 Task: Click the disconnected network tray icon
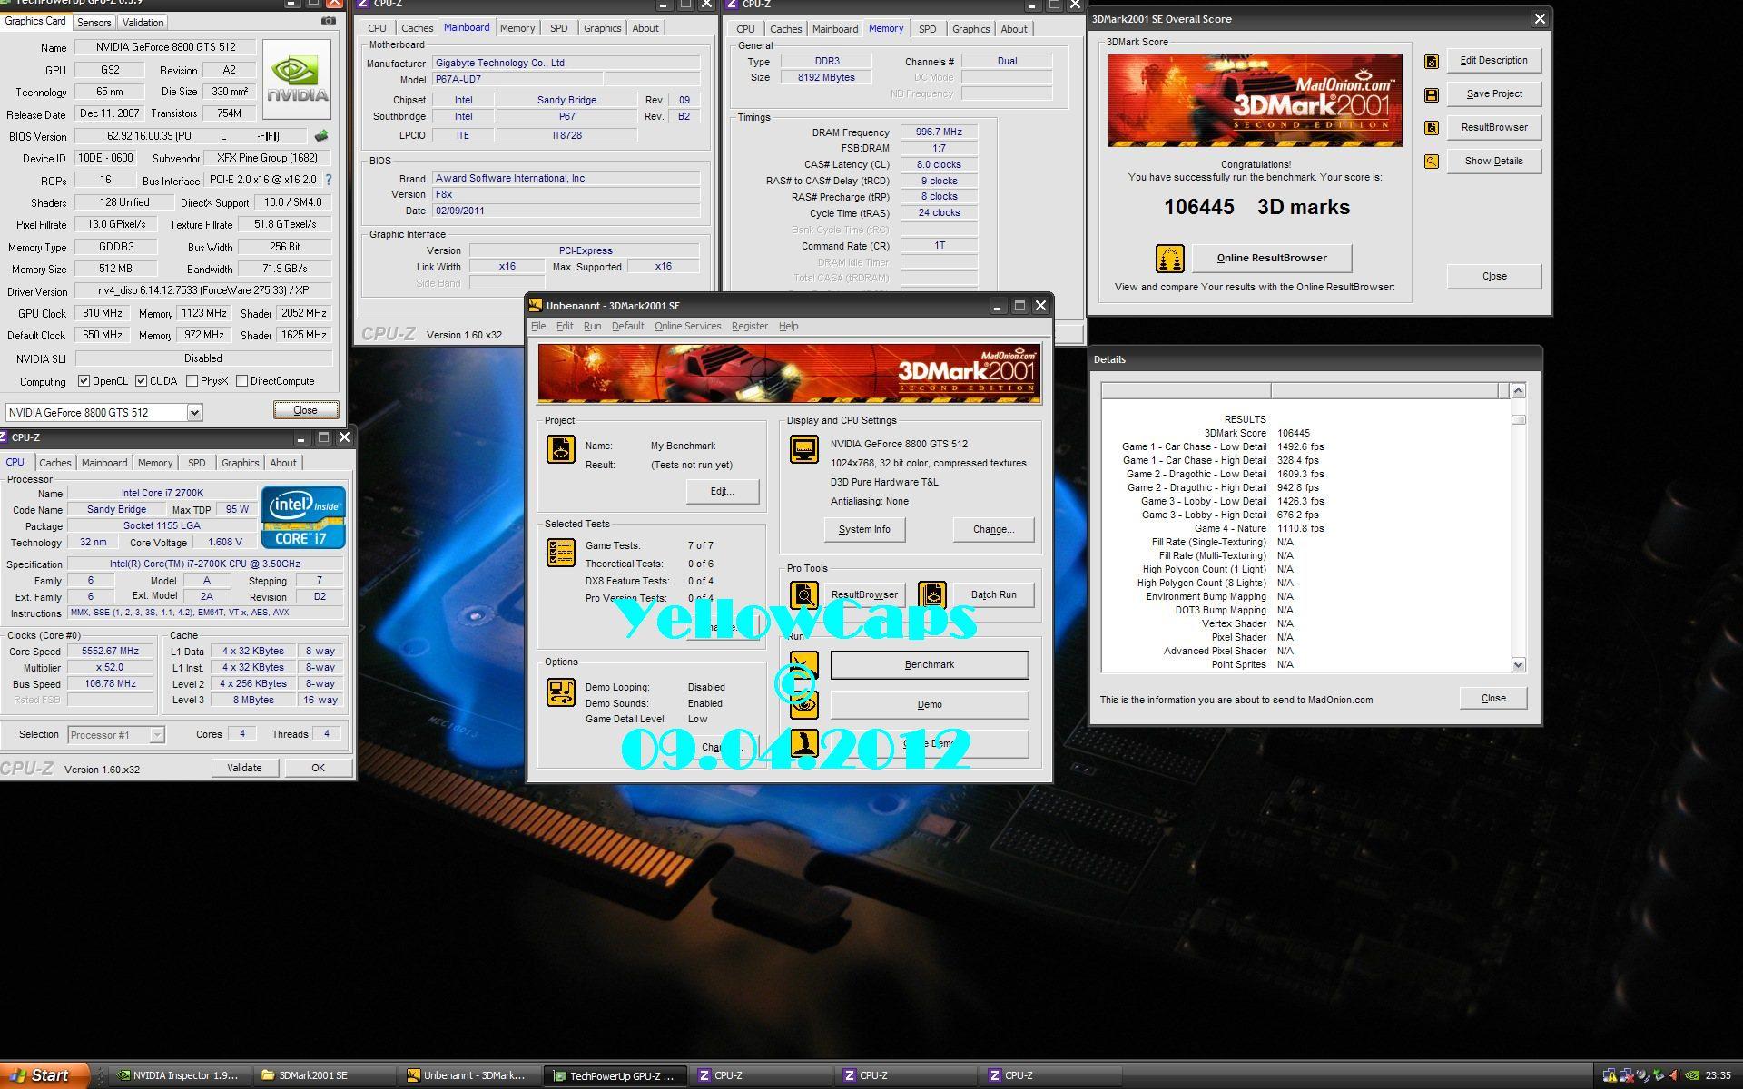(1626, 1076)
